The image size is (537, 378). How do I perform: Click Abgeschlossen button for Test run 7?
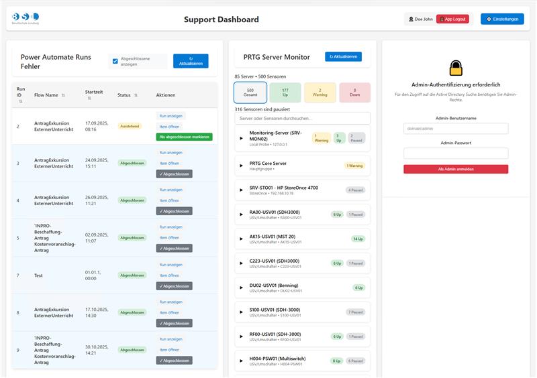175,286
